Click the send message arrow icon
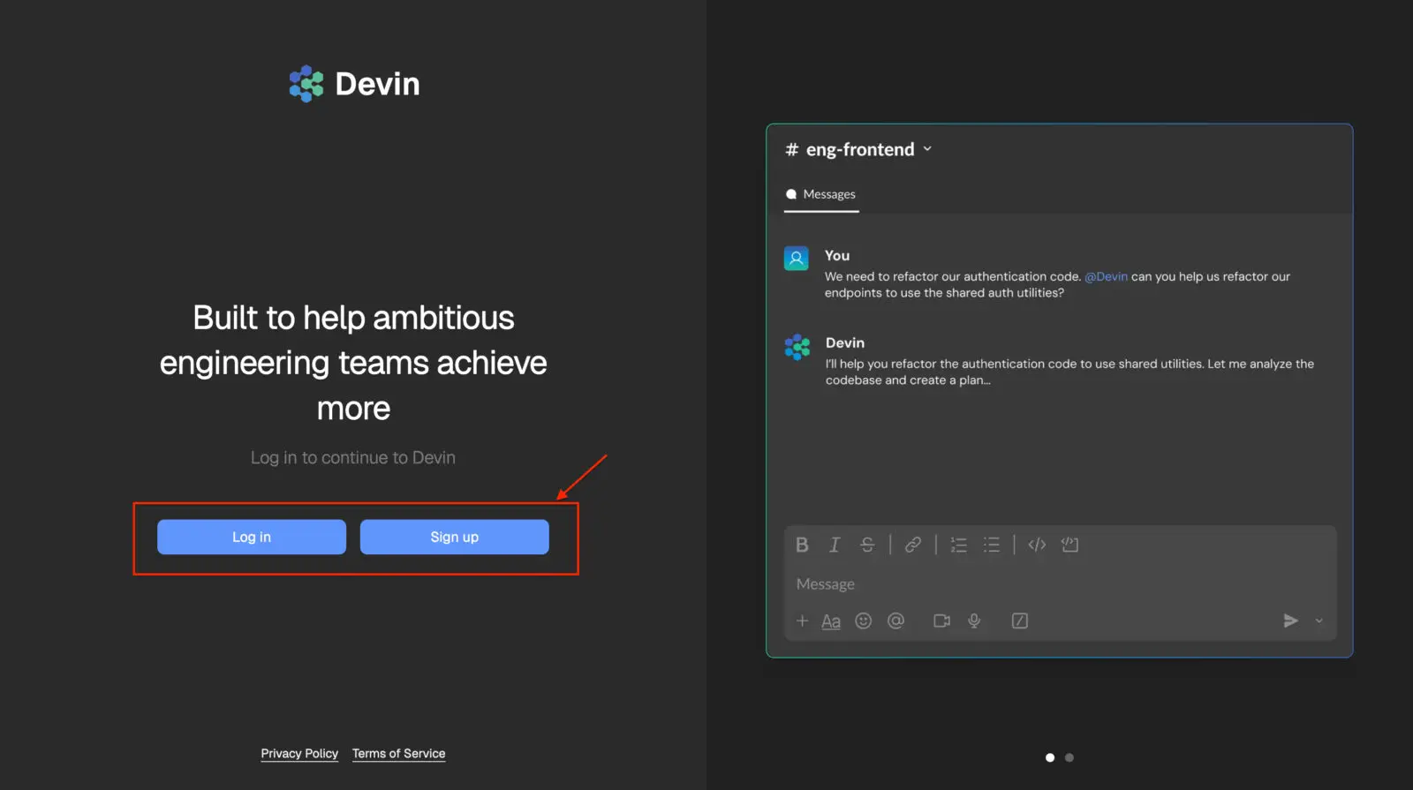Viewport: 1413px width, 790px height. [1290, 621]
